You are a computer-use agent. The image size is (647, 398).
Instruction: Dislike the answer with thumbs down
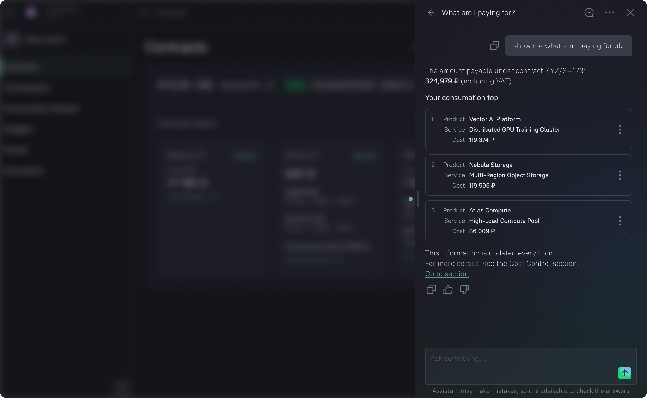464,289
